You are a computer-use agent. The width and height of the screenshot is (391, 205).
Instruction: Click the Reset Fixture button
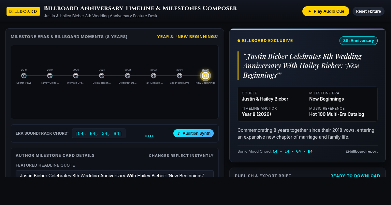369,11
